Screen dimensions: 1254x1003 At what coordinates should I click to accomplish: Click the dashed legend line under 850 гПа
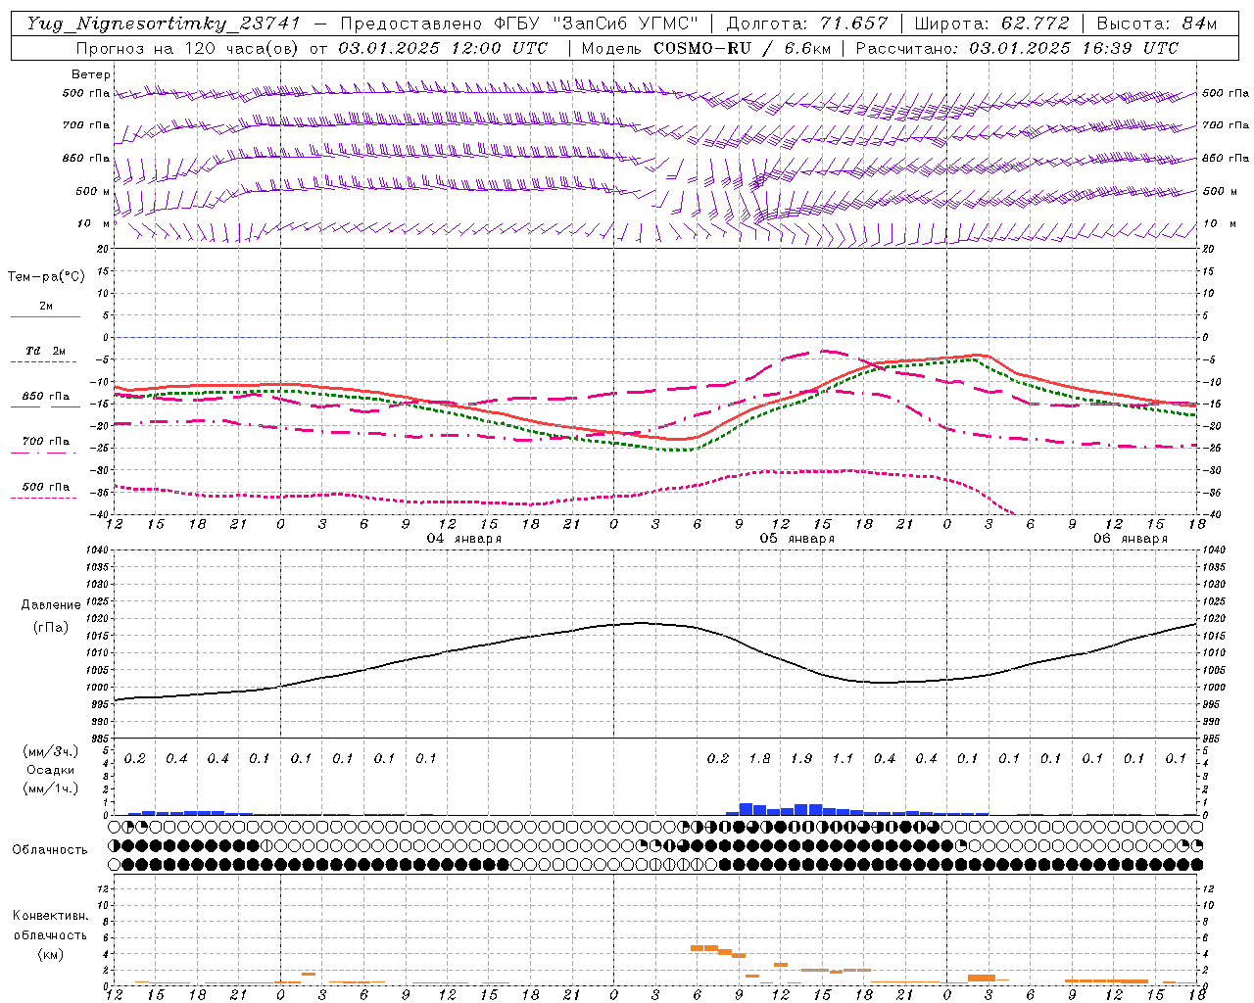click(x=45, y=407)
